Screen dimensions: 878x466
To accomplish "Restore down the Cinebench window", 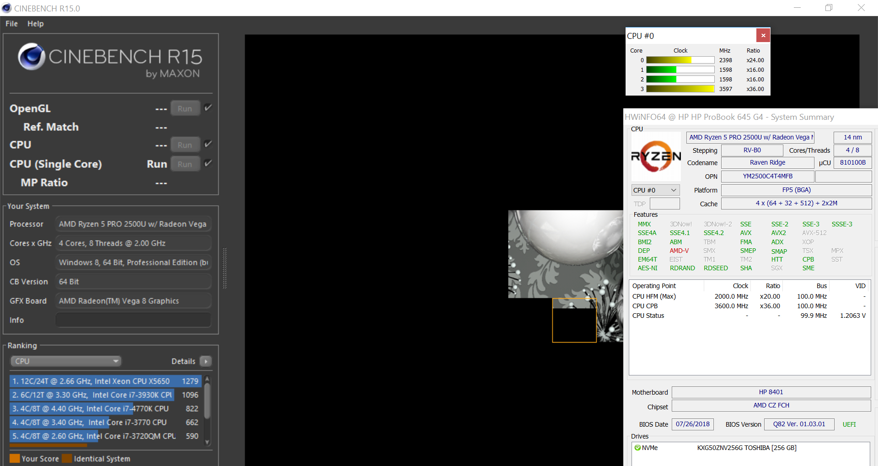I will point(829,8).
